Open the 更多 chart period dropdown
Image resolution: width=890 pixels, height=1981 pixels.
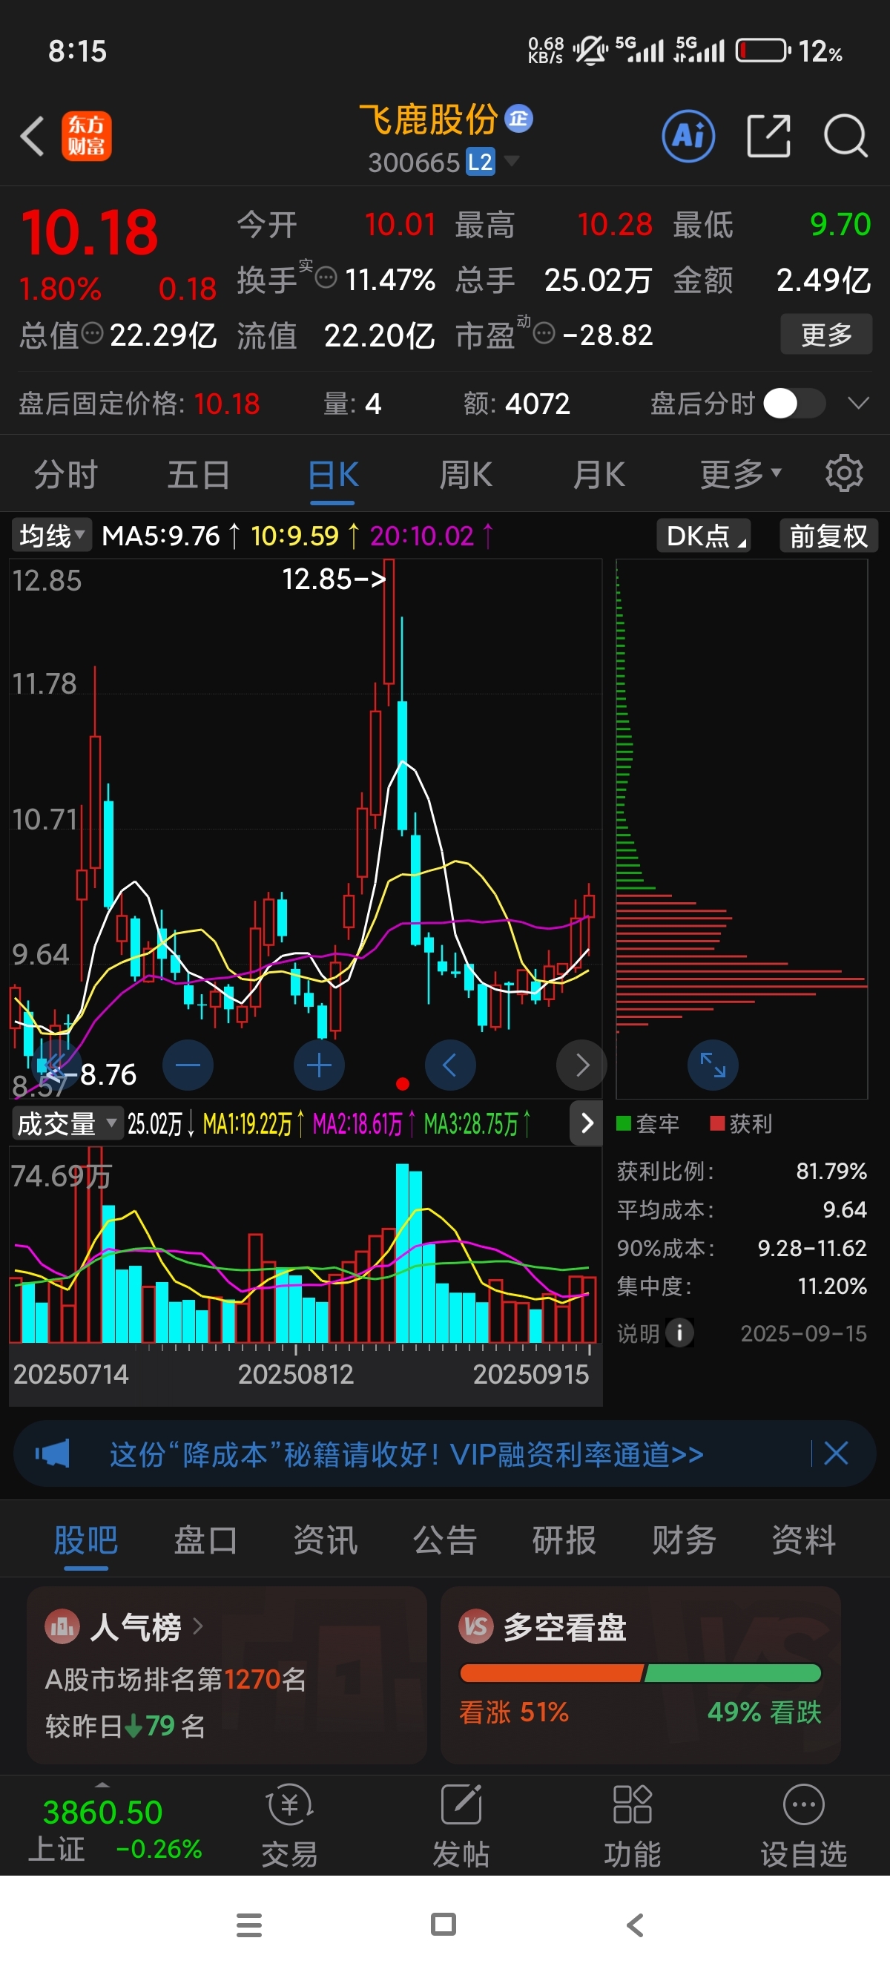pyautogui.click(x=740, y=473)
